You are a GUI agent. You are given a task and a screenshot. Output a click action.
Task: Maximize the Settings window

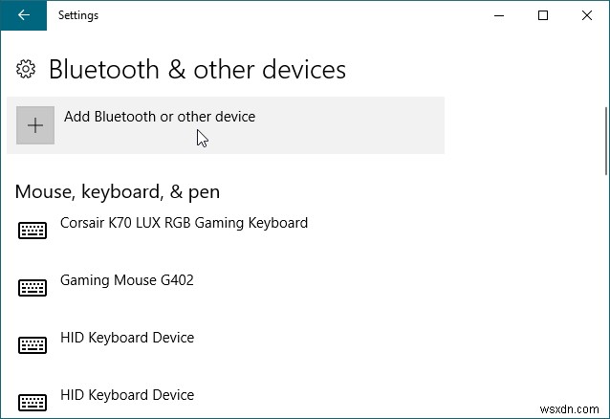pos(543,14)
